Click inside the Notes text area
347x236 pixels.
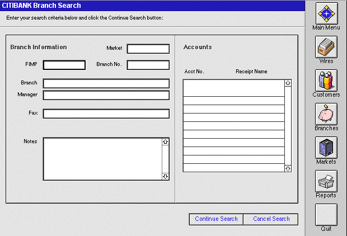[x=102, y=159]
